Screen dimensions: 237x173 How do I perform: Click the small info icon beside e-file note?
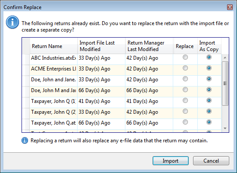click(x=25, y=141)
